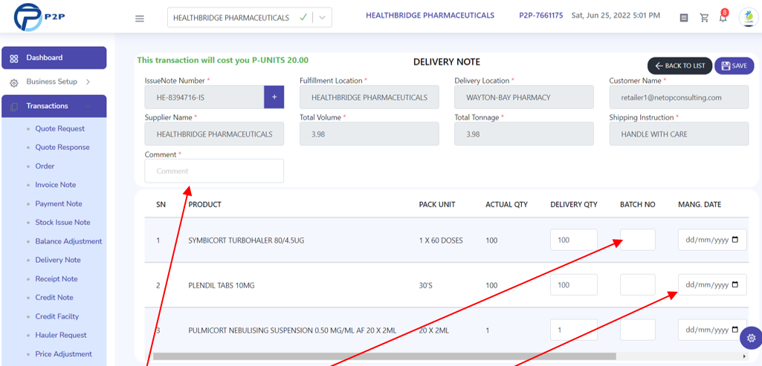Click delivery qty field for Pulmicort Nebulising
This screenshot has width=762, height=366.
click(x=574, y=330)
